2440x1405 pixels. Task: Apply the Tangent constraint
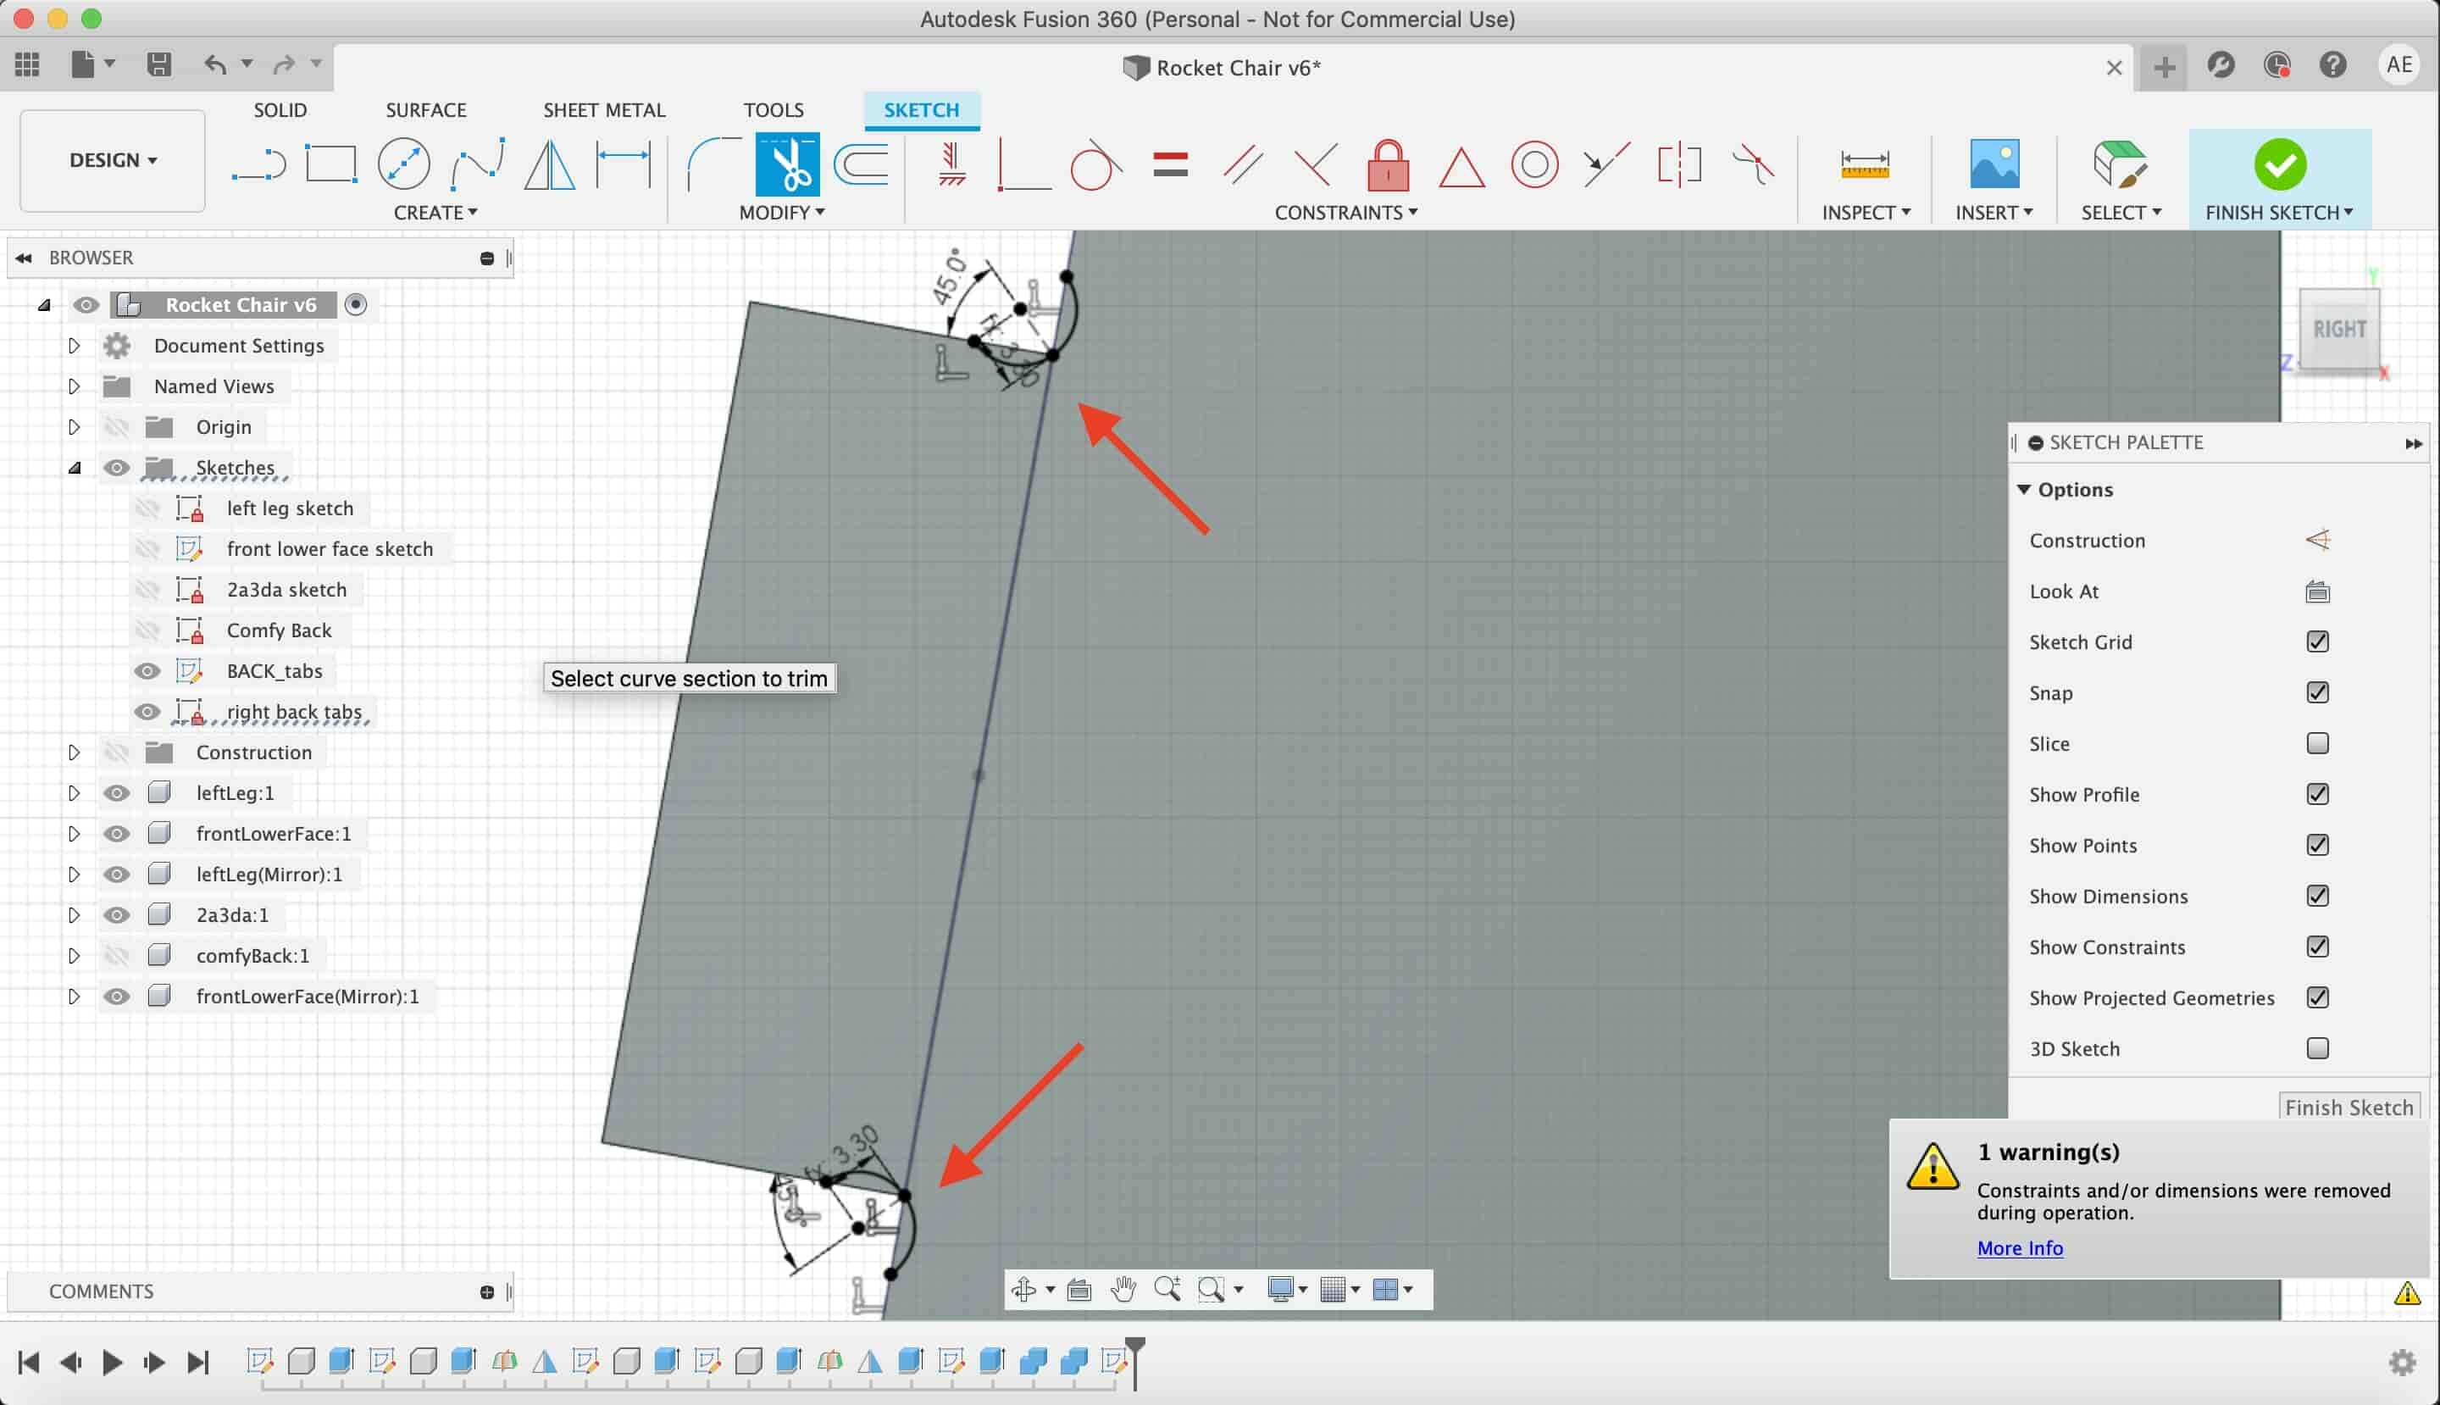point(1096,164)
